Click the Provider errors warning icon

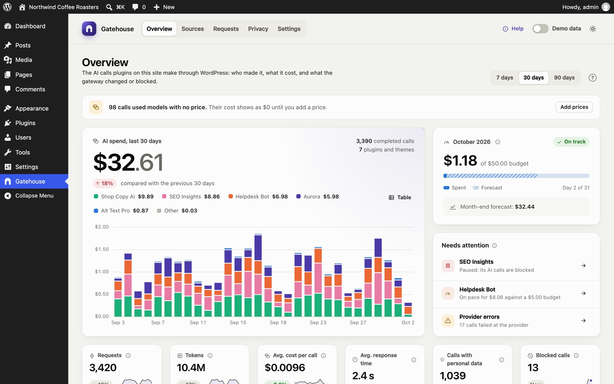click(448, 321)
